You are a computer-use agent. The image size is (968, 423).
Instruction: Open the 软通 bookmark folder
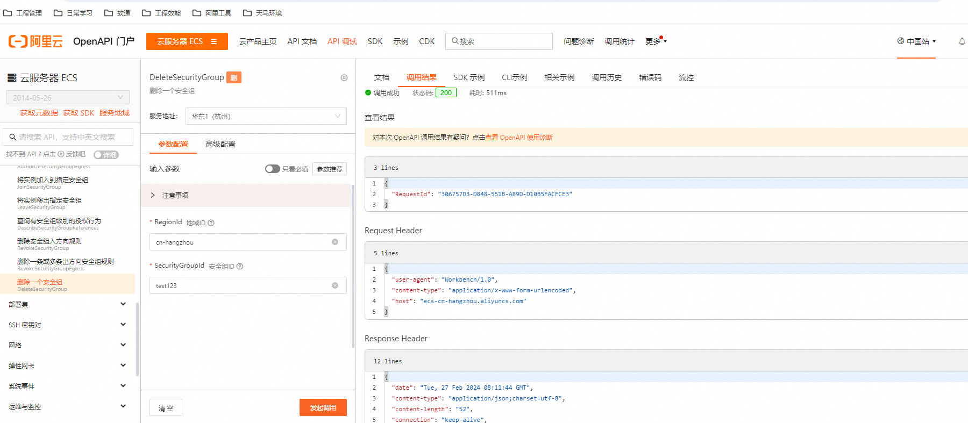click(x=117, y=13)
